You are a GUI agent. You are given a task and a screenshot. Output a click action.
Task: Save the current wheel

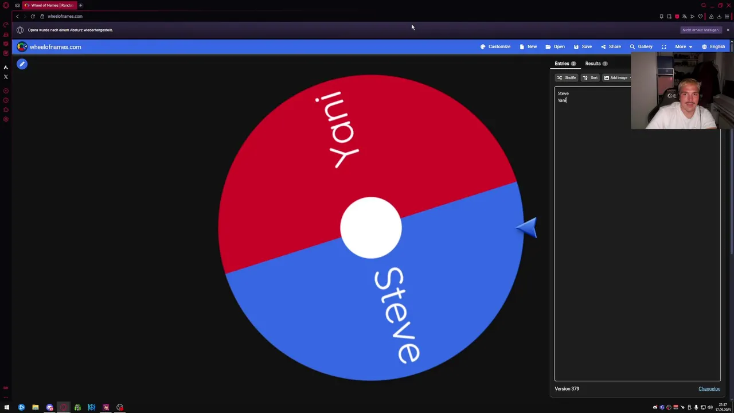click(x=583, y=46)
